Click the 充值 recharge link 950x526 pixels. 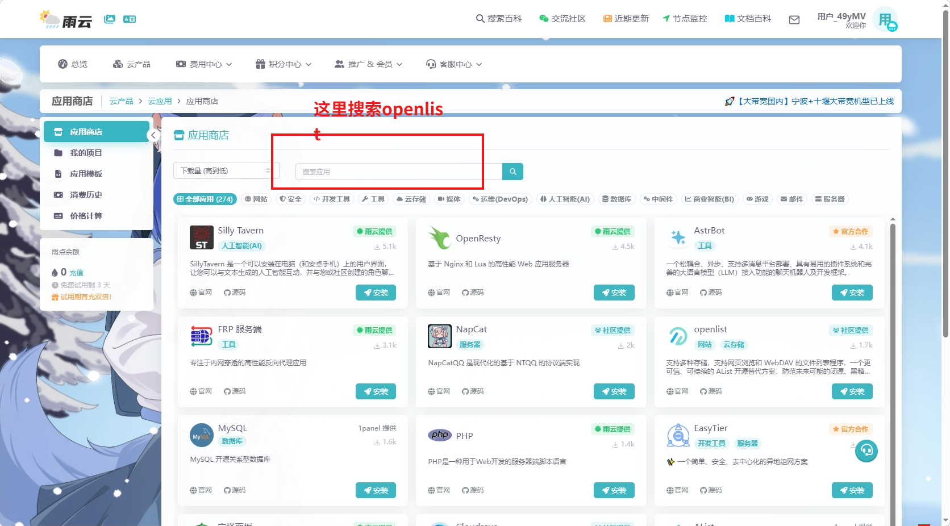click(x=76, y=273)
